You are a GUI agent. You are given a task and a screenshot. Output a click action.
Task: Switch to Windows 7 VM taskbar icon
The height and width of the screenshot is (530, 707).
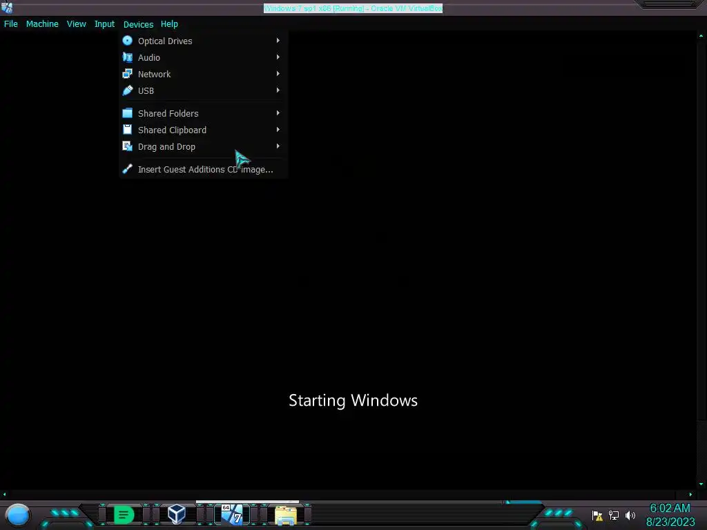tap(232, 514)
